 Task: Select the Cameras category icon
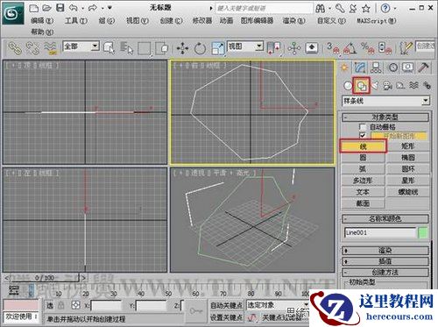[x=388, y=86]
